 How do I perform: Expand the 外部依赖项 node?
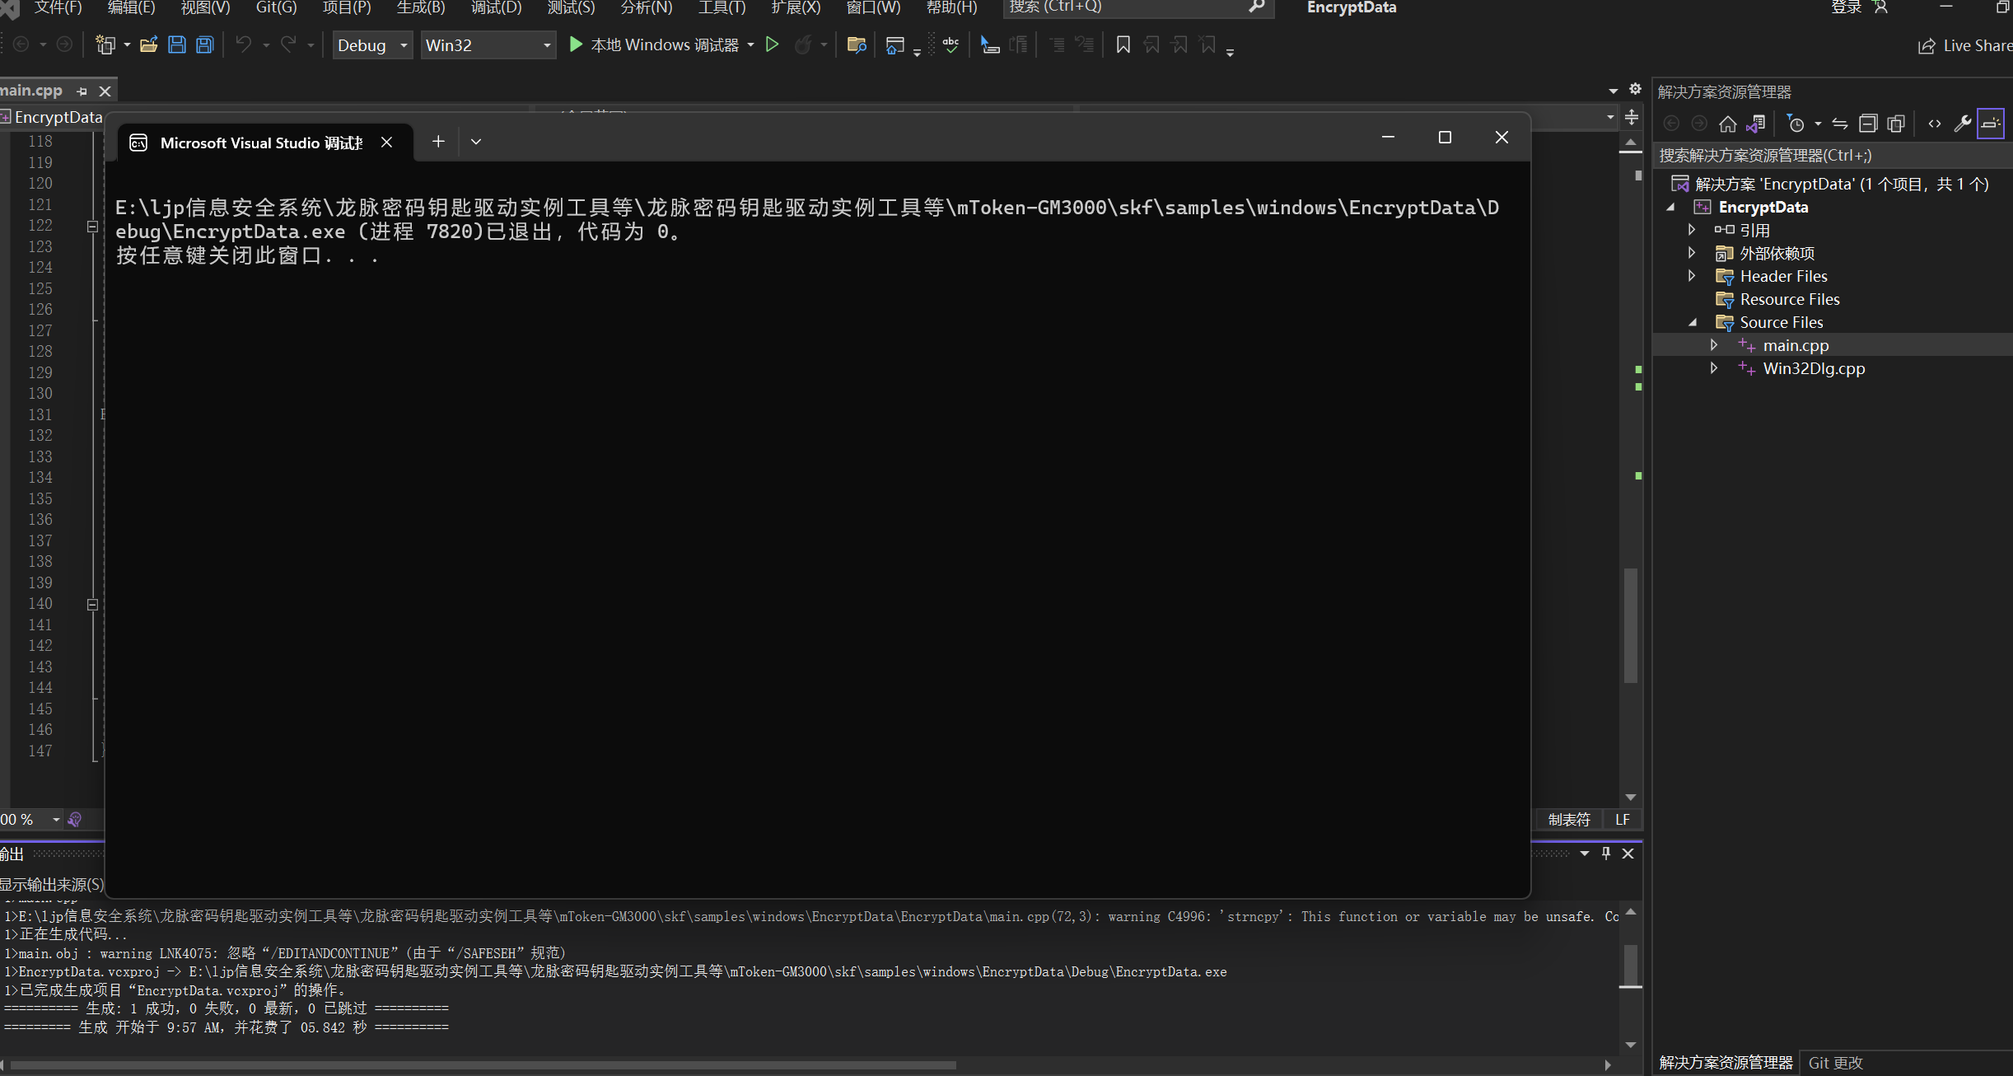(1692, 253)
